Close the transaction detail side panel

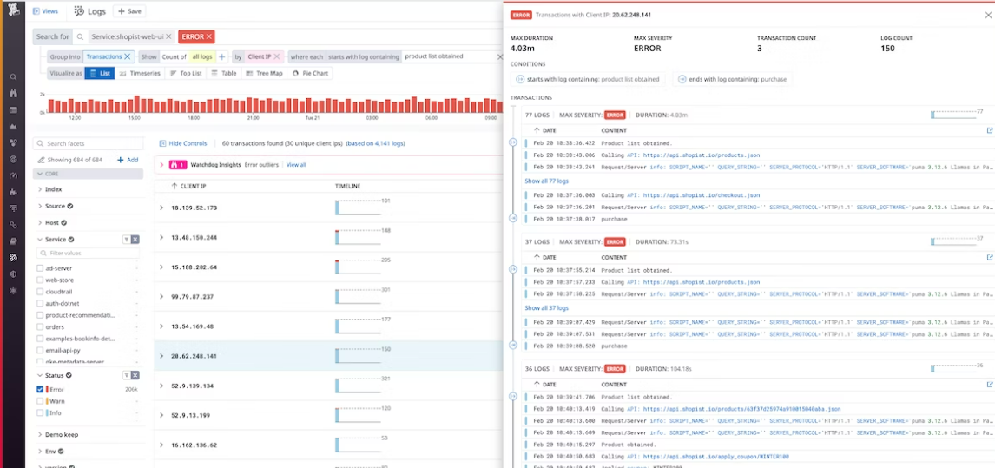coord(987,15)
